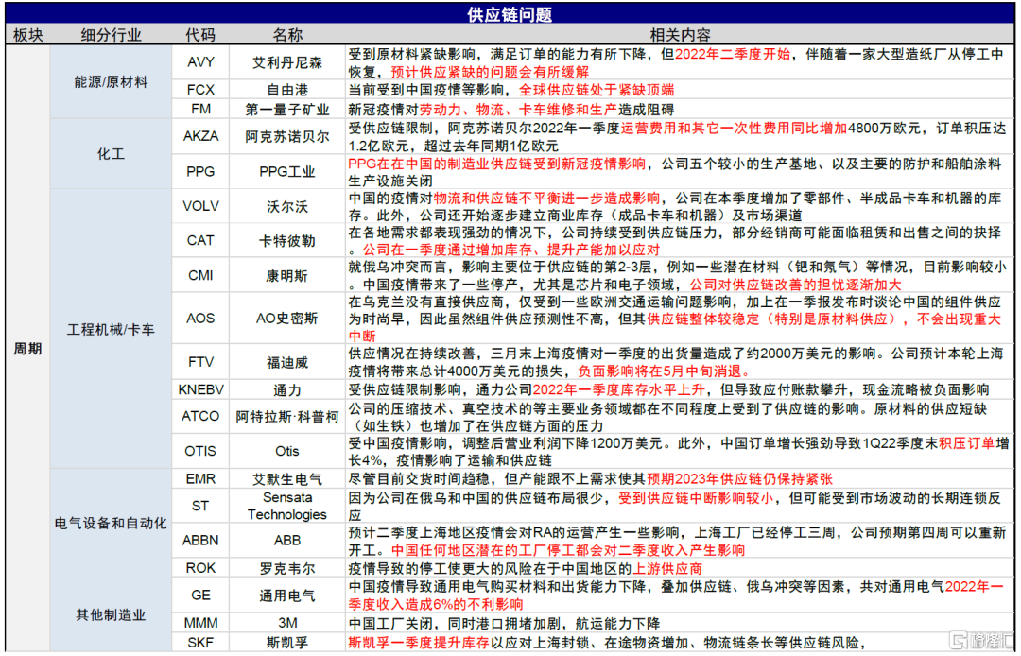Click company name 3M
The image size is (1021, 656).
tap(287, 624)
